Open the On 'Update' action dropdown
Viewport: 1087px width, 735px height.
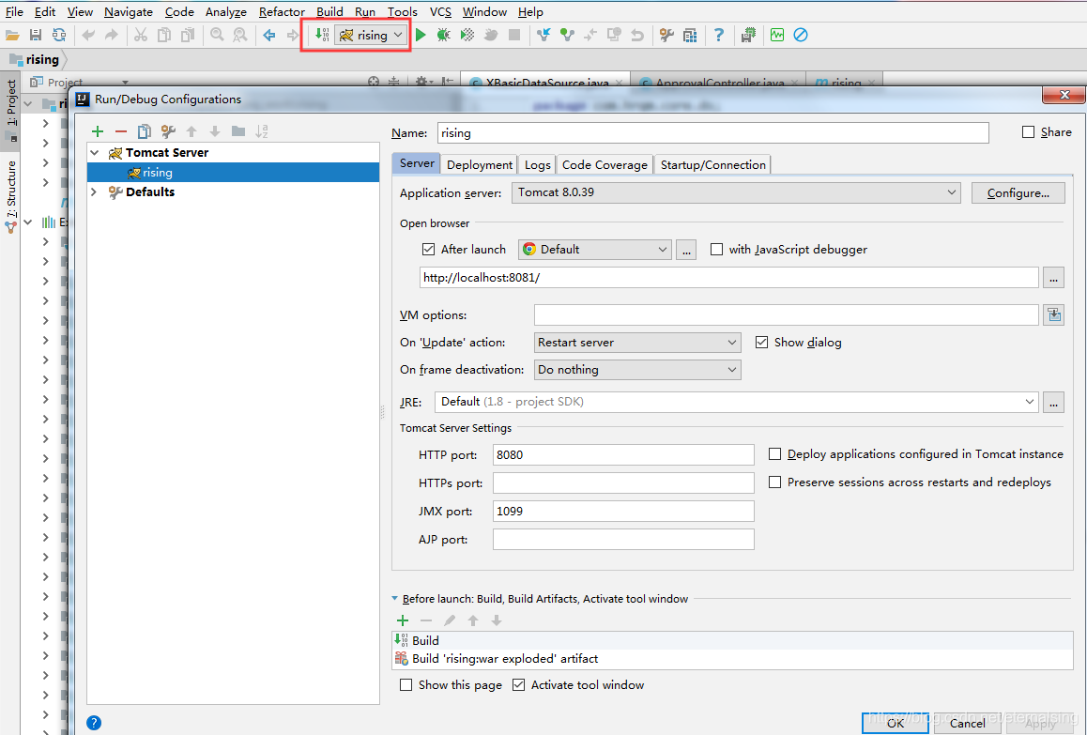(x=637, y=343)
